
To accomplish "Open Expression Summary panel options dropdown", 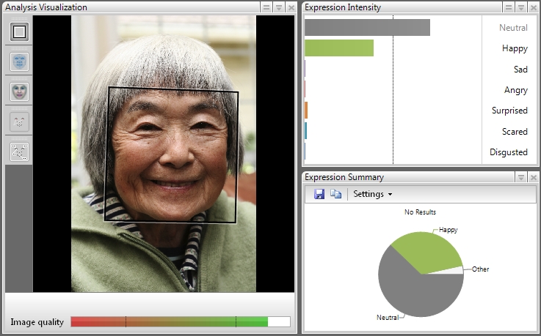I will coord(520,177).
